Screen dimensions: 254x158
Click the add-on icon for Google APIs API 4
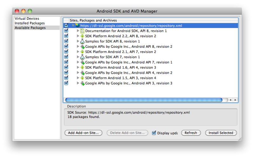[x=83, y=73]
